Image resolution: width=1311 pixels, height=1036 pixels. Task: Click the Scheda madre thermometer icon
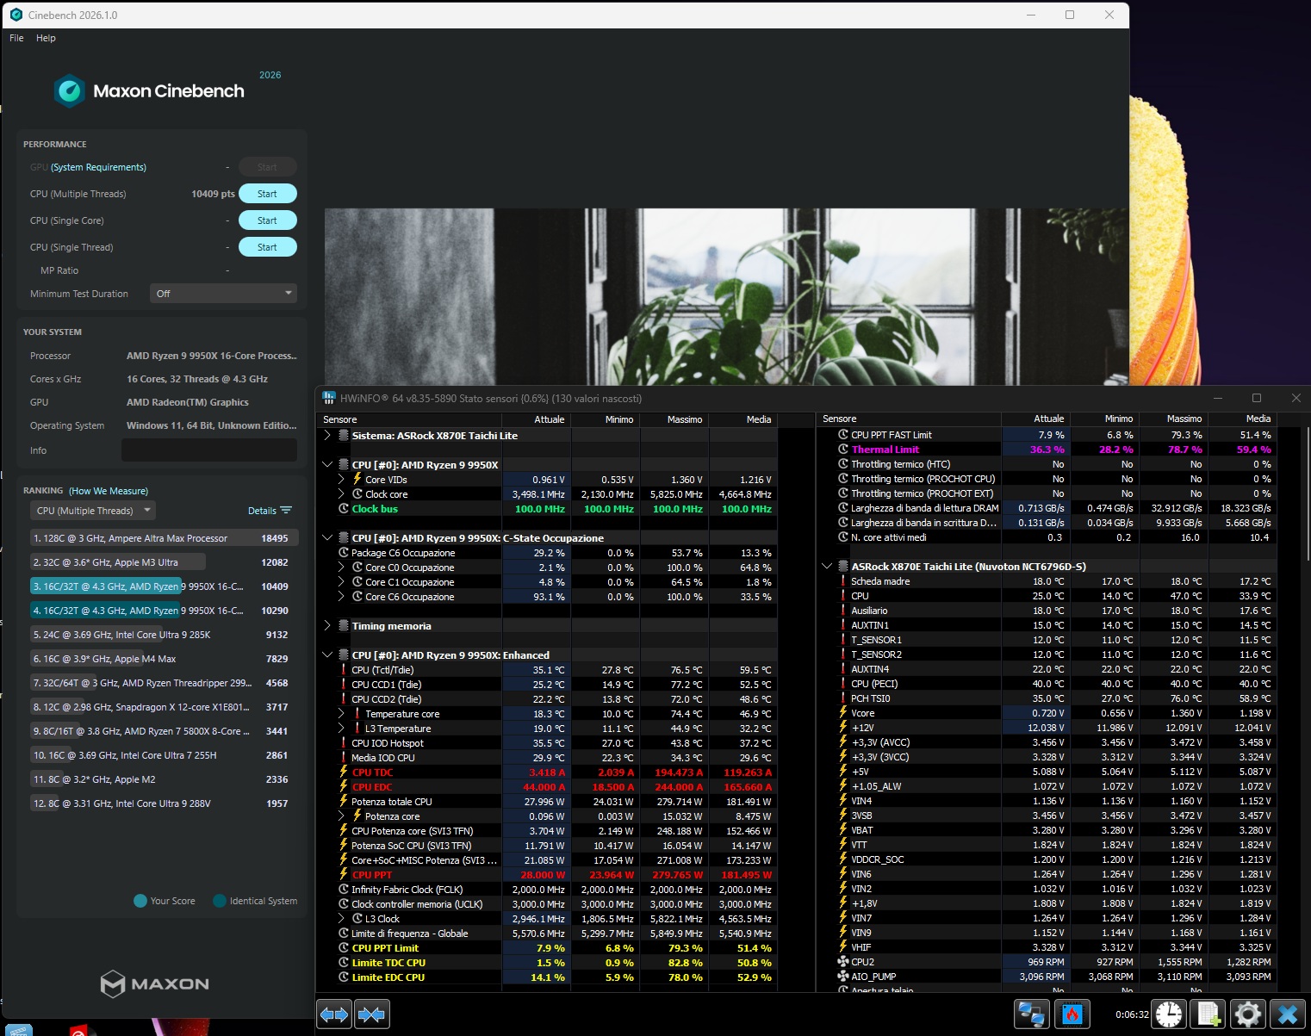pyautogui.click(x=843, y=581)
